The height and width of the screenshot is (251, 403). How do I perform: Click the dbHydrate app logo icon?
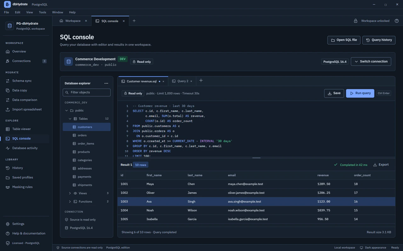pos(7,4)
